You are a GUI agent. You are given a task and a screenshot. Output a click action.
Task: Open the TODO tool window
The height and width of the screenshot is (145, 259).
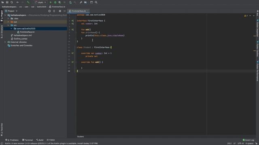51,140
